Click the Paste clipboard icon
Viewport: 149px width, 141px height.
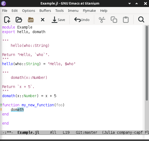click(x=126, y=20)
